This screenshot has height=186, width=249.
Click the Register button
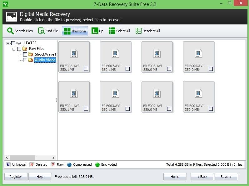tap(16, 177)
